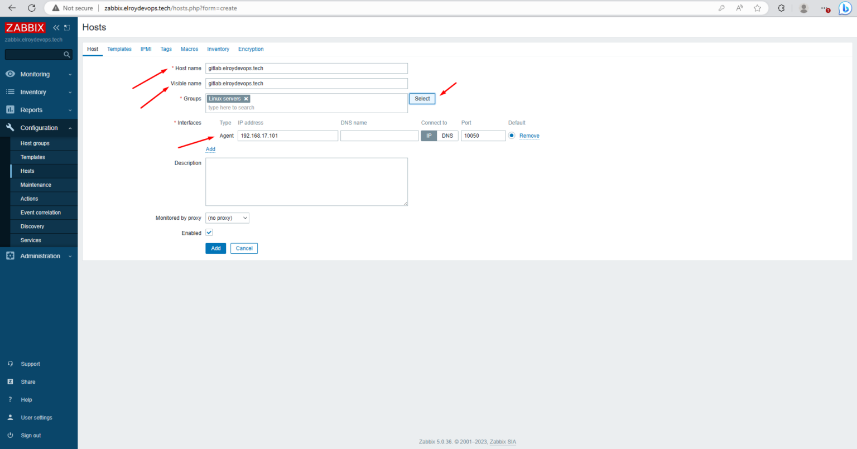Select the Default interface radio button
This screenshot has height=449, width=857.
click(x=512, y=135)
